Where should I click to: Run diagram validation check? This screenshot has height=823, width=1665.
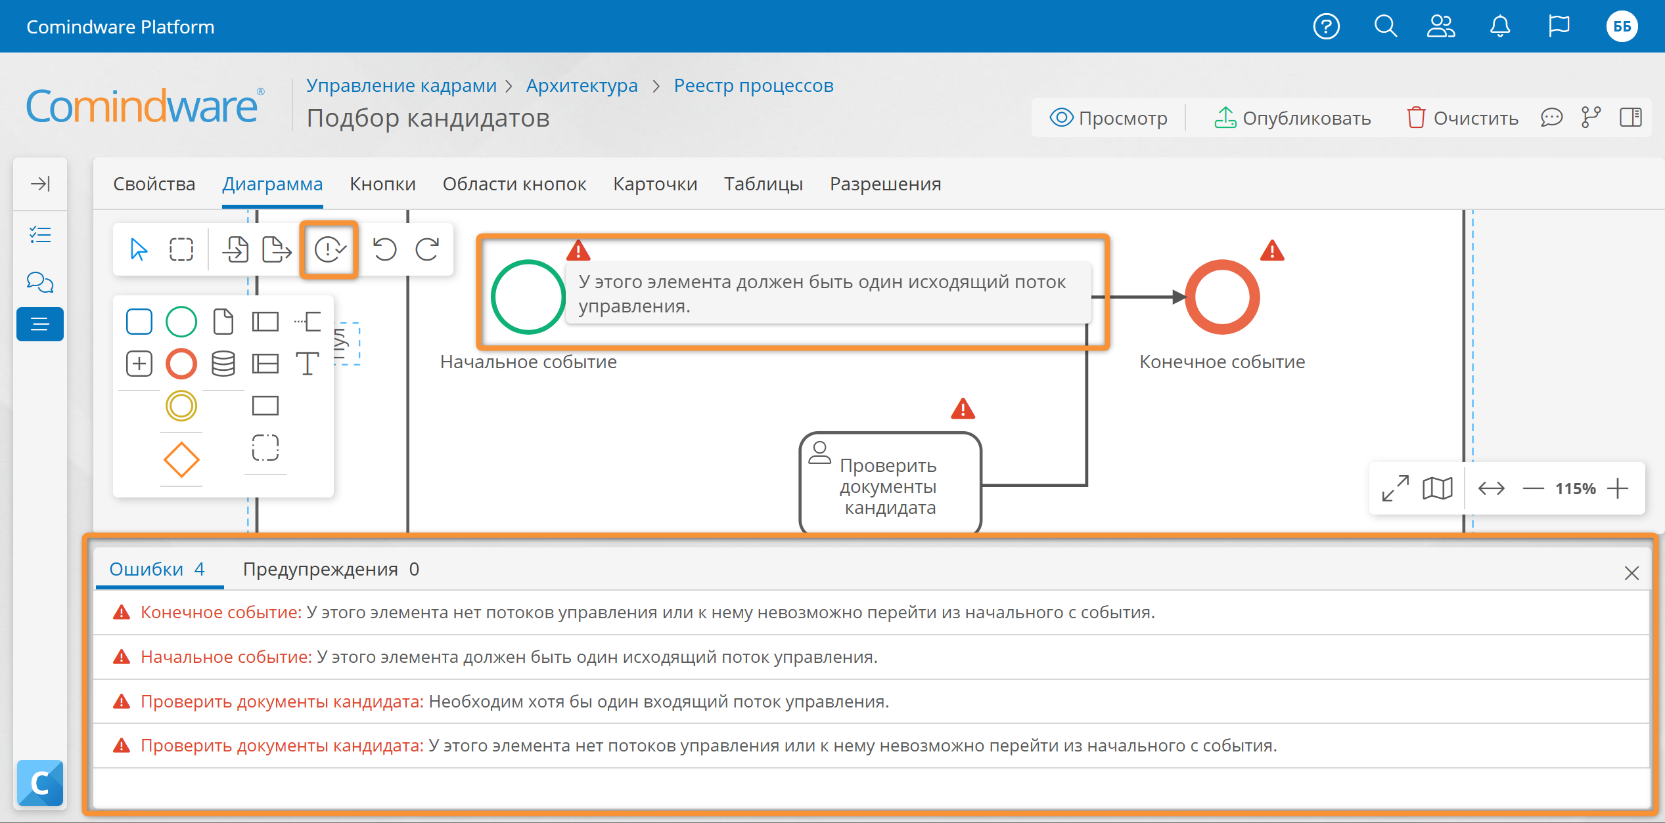329,249
